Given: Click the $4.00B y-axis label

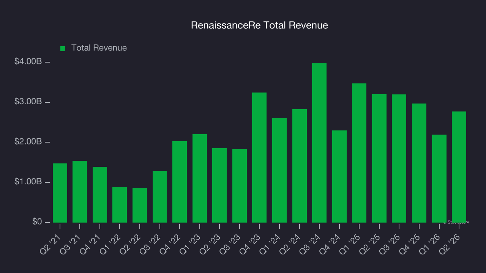Looking at the screenshot, I should coord(28,62).
